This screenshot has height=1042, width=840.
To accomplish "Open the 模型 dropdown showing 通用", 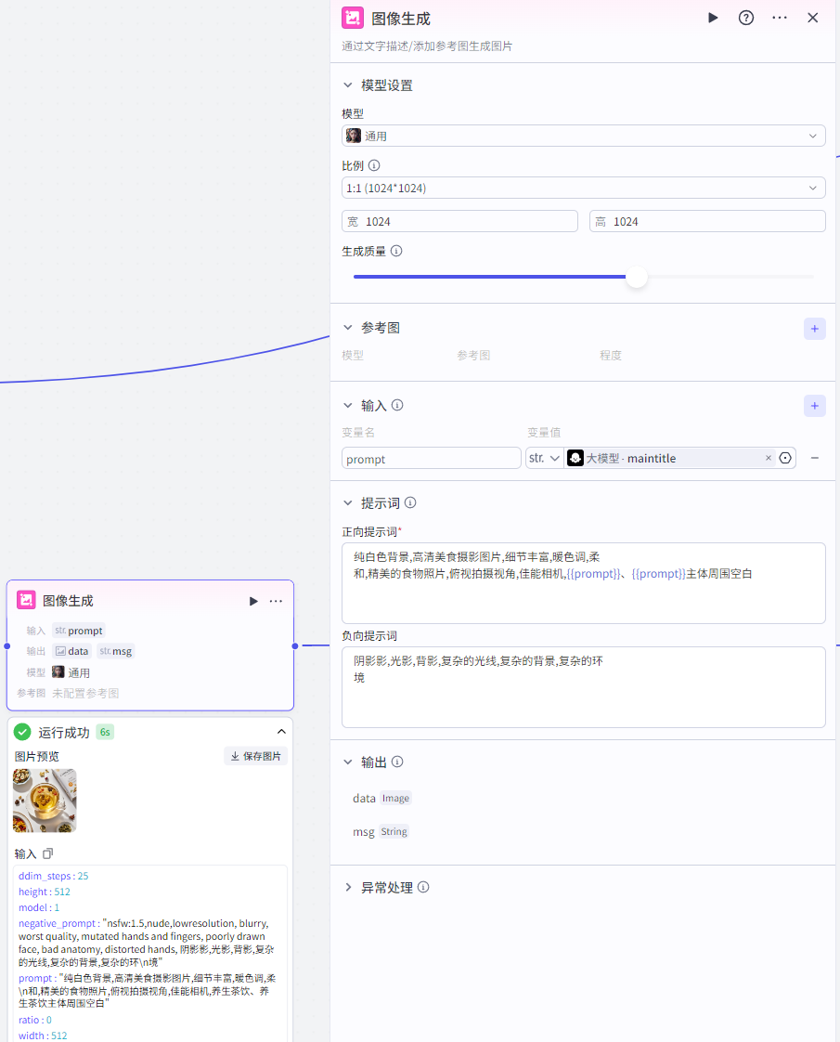I will [583, 136].
